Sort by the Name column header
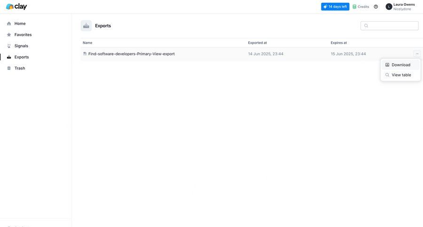Screen dimensions: 423x227 [x=87, y=43]
